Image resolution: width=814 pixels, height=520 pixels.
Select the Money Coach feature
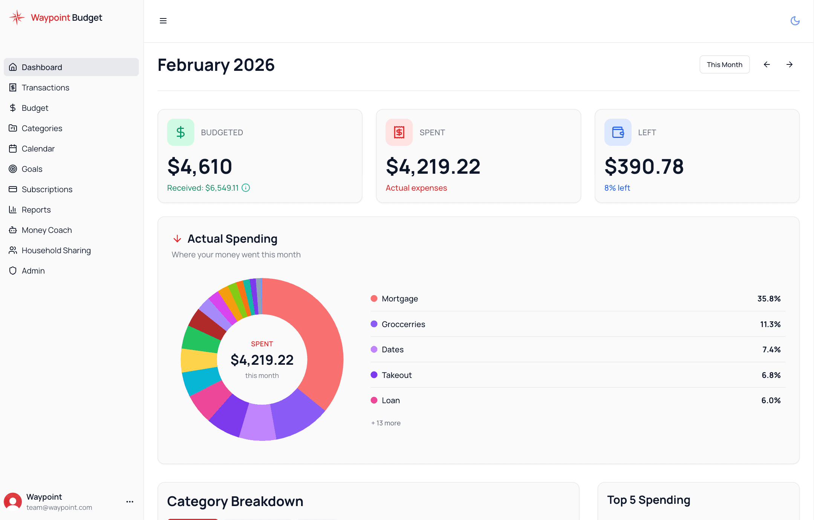point(46,230)
